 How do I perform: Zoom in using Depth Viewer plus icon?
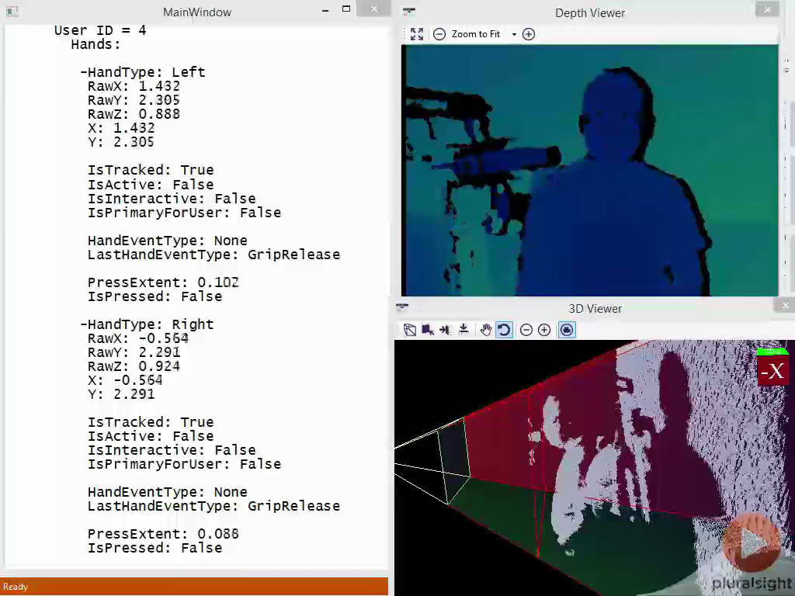point(528,34)
